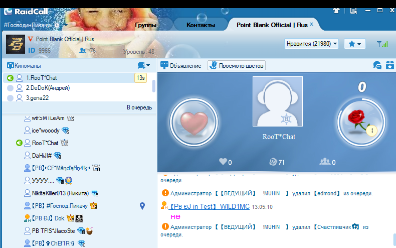The width and height of the screenshot is (396, 248).
Task: Click the heart count icon showing 0
Action: [x=223, y=162]
